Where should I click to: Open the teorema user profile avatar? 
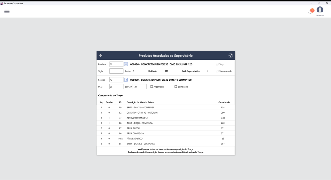[x=320, y=10]
